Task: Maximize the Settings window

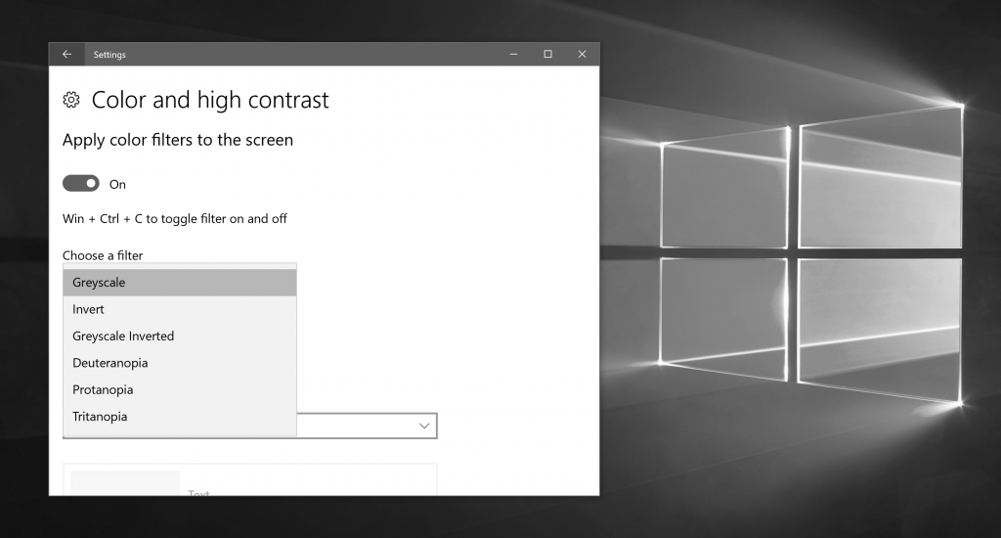Action: [x=547, y=55]
